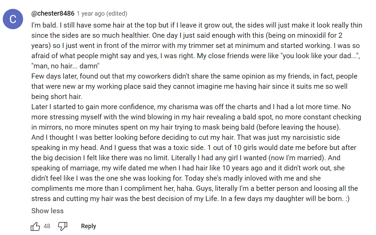Click the line starting 'And I thought I was'
Image resolution: width=376 pixels, height=235 pixels.
tap(186, 137)
